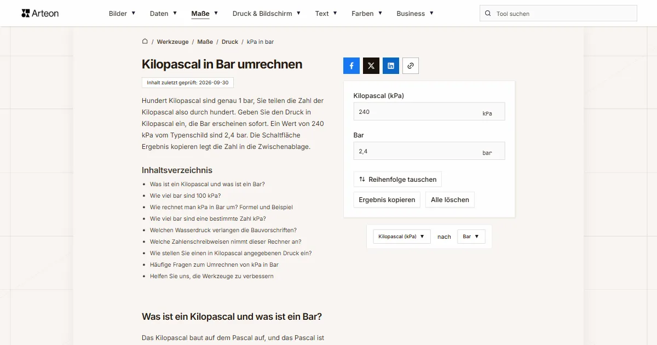
Task: Click Ergebnis kopieren button
Action: [x=387, y=200]
